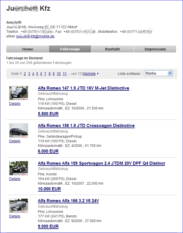Click the 9.000 EUR price link

click(48, 226)
